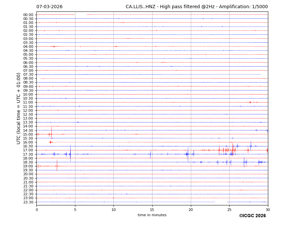This screenshot has height=228, width=304.
Task: Click the data gap in the 00:00 trace
Action: [x=81, y=14]
